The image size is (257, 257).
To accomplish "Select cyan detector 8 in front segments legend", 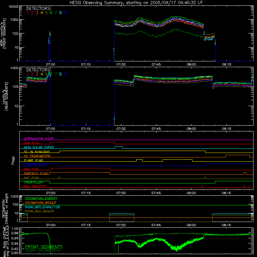I will (60, 13).
